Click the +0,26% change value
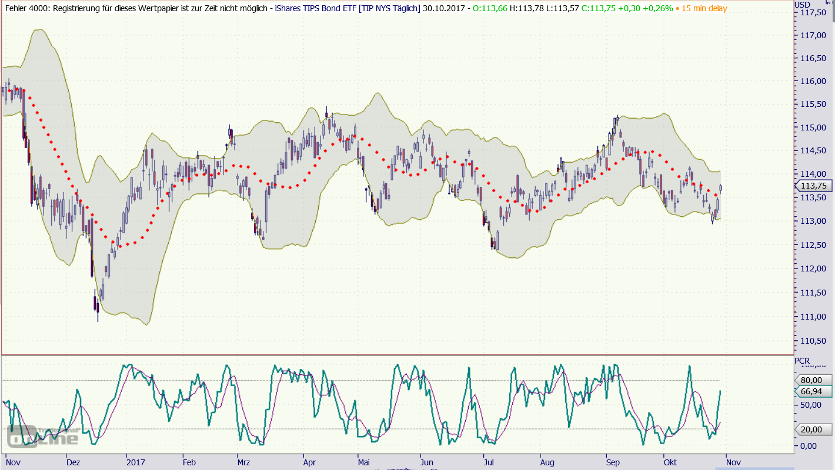Viewport: 835px width, 470px height. click(657, 8)
